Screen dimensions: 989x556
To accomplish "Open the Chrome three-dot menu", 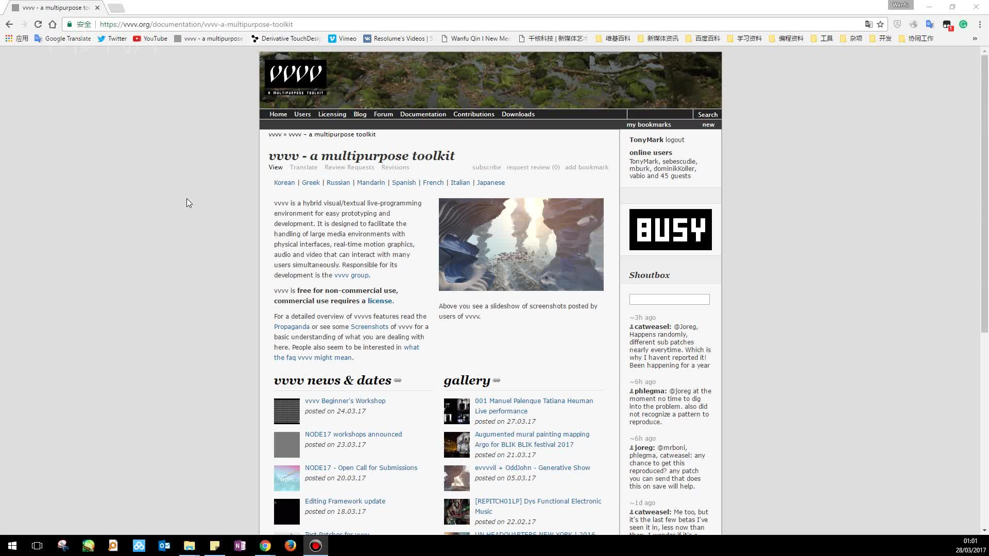I will (x=979, y=24).
